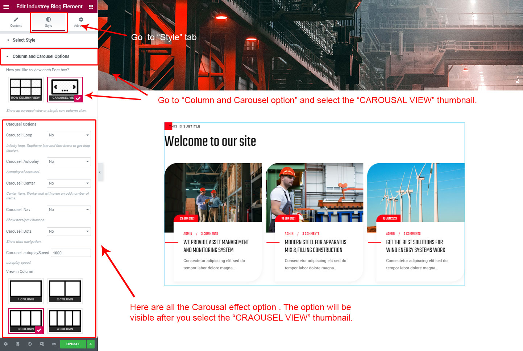This screenshot has height=351, width=523.
Task: Open the History icon in footer
Action: (x=30, y=344)
